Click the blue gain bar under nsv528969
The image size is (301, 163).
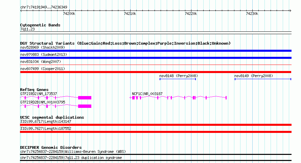point(156,51)
